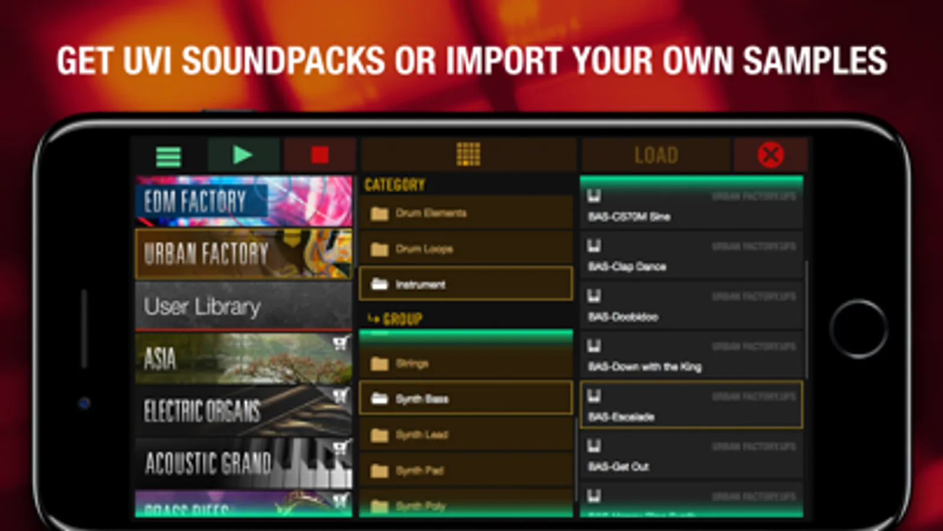Viewport: 943px width, 531px height.
Task: Open the User Library
Action: tap(244, 306)
